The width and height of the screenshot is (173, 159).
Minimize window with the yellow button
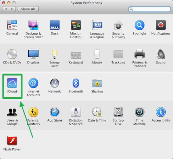pyautogui.click(x=9, y=3)
